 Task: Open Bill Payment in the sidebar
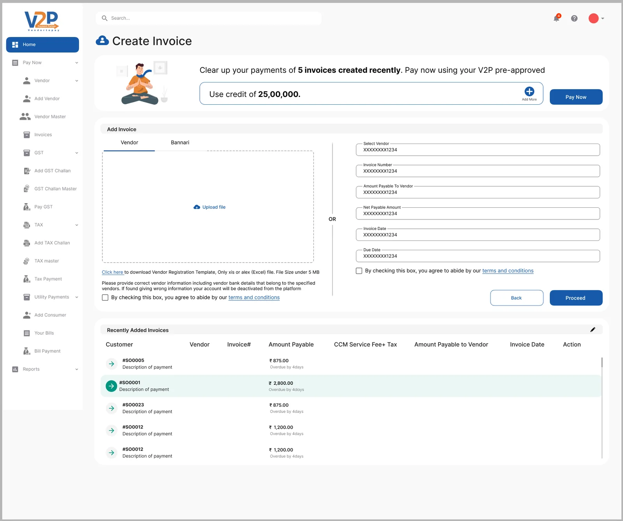tap(48, 351)
